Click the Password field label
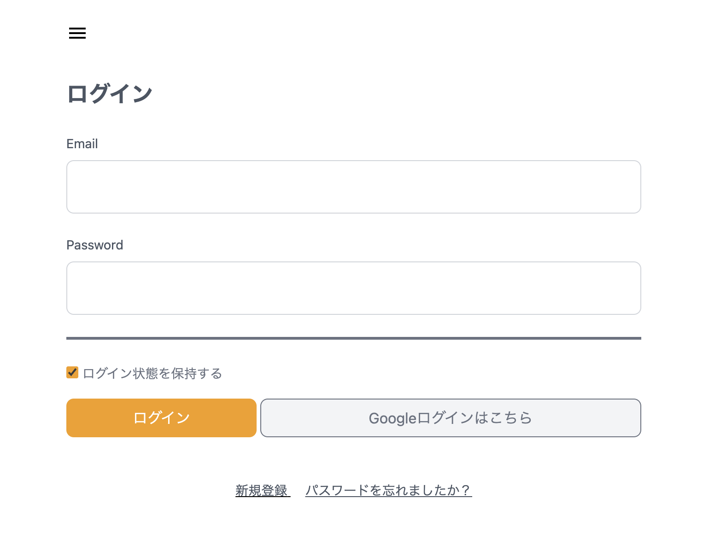The width and height of the screenshot is (703, 556). (x=94, y=245)
